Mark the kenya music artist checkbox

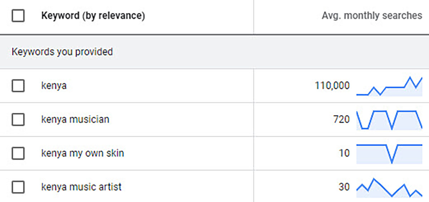(18, 187)
